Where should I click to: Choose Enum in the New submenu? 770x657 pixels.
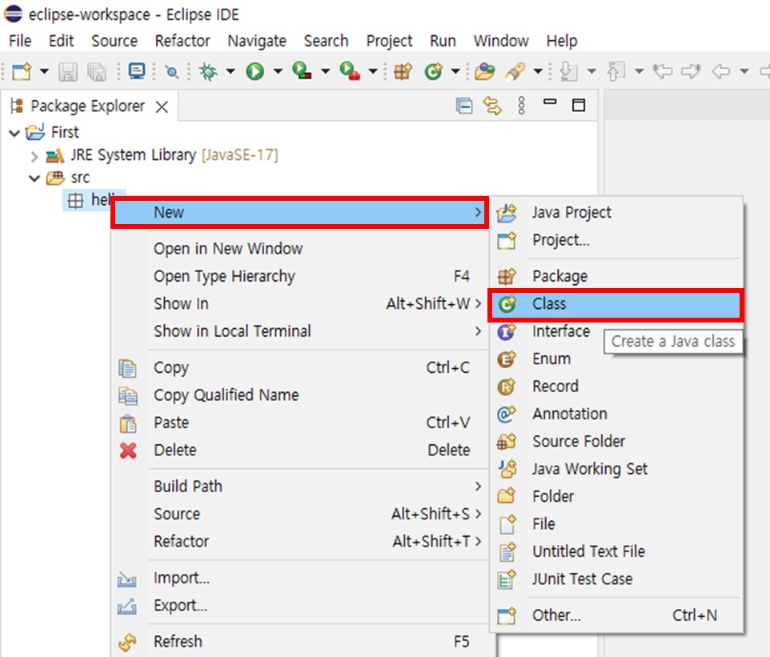pyautogui.click(x=616, y=359)
